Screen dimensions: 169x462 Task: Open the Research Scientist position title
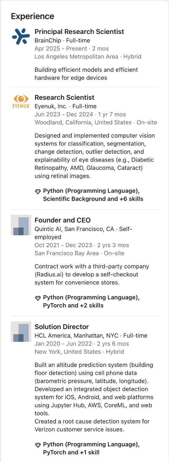pyautogui.click(x=64, y=97)
